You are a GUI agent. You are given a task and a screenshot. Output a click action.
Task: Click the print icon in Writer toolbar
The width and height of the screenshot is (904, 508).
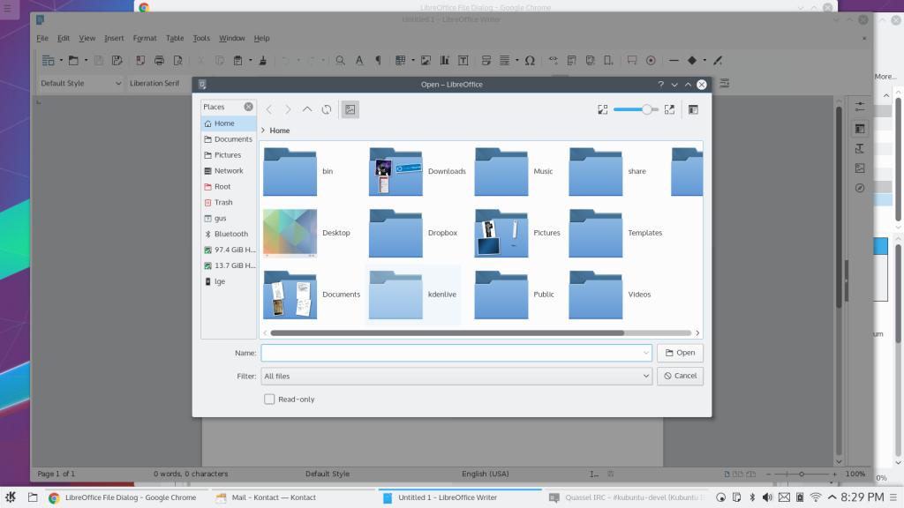(x=159, y=61)
